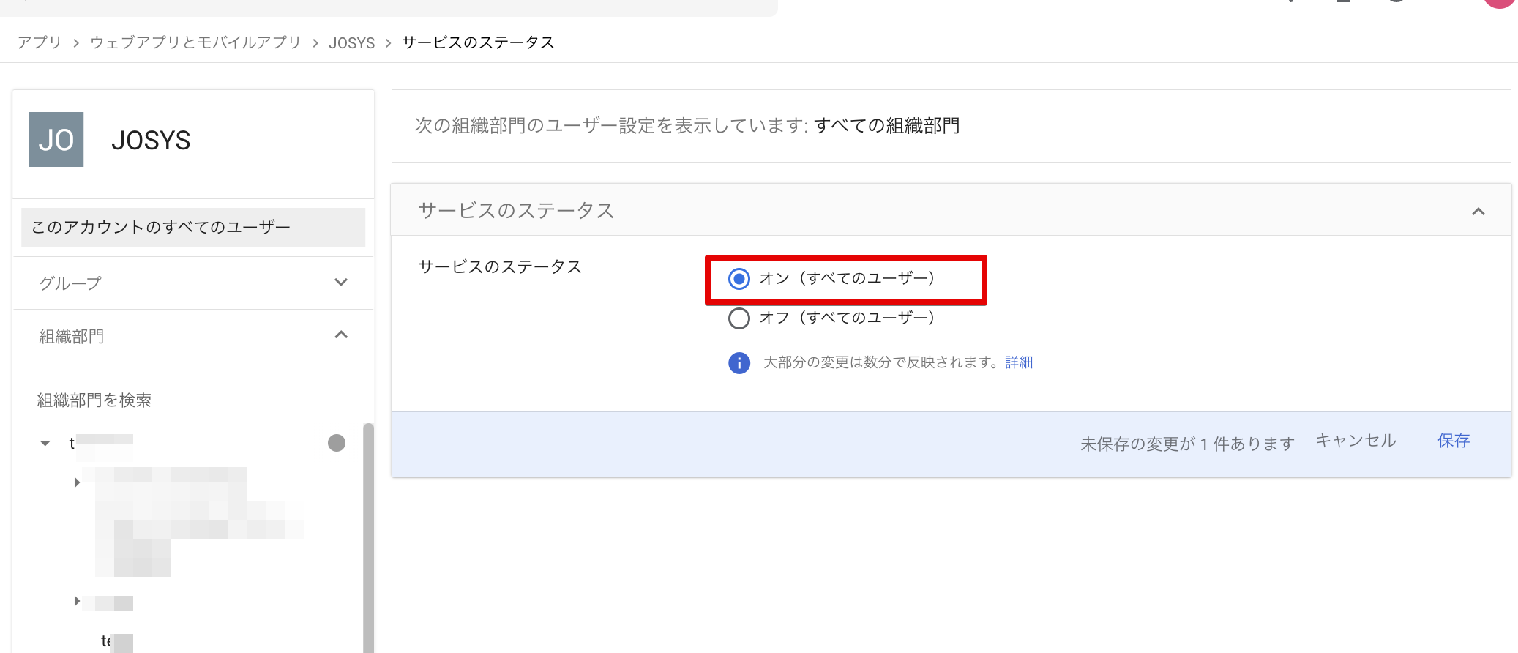
Task: Select オン（すべてのユーザー） radio button
Action: [x=739, y=279]
